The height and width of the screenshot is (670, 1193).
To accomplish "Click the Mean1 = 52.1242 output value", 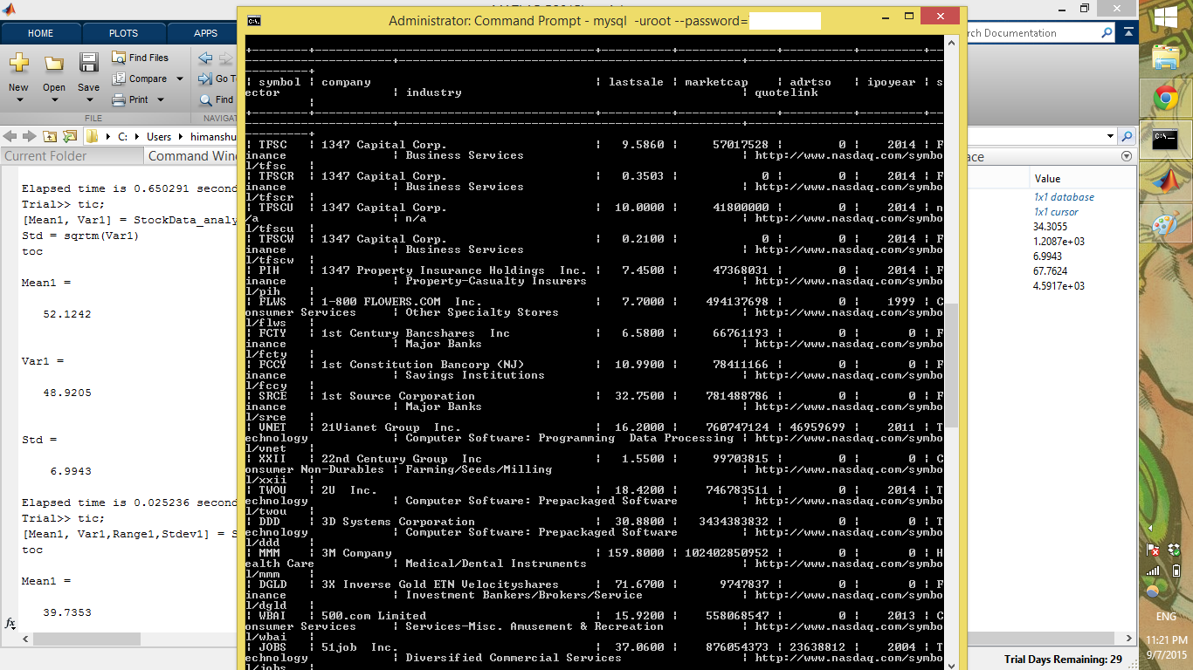I will point(67,314).
